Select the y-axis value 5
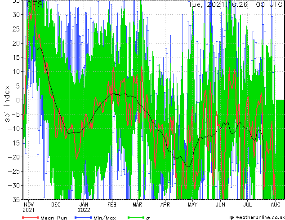 point(18,86)
